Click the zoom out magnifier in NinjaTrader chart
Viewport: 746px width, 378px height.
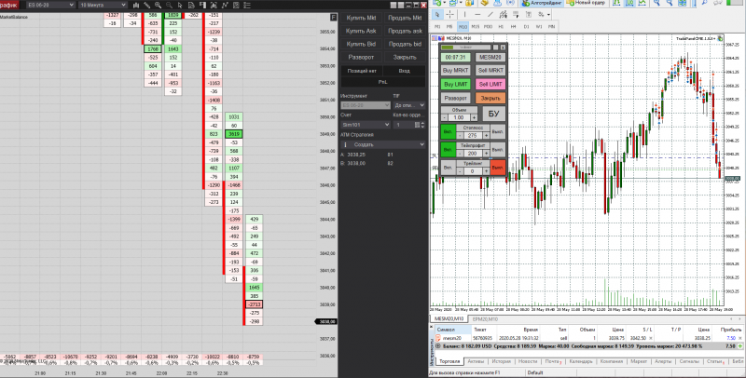[169, 6]
